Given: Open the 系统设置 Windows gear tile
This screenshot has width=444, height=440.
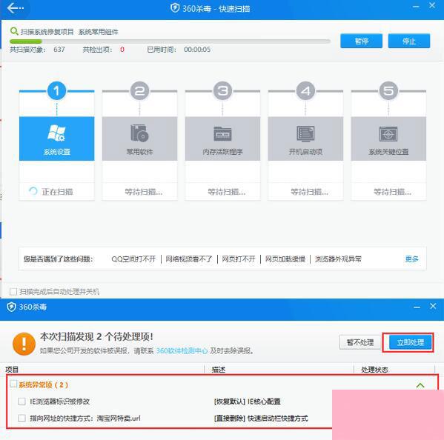Looking at the screenshot, I should 56,139.
